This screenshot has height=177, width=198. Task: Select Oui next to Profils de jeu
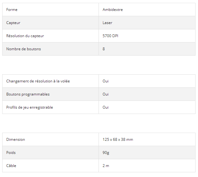(106, 107)
